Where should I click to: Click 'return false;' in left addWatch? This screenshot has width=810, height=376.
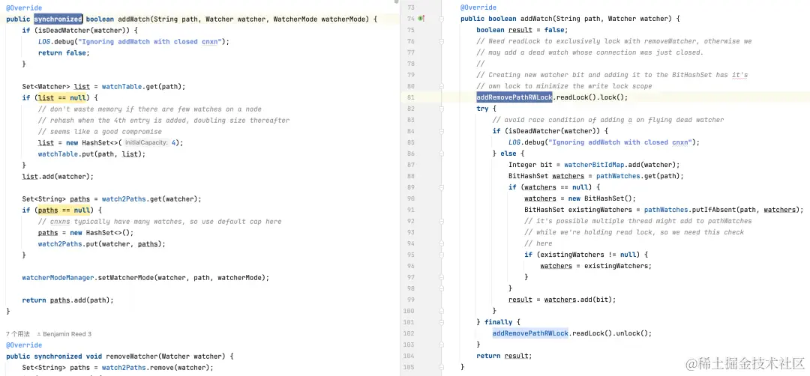(x=64, y=53)
